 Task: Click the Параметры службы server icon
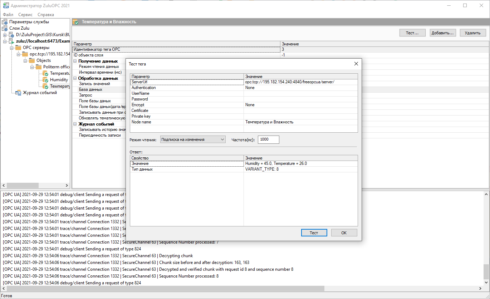tap(5, 22)
